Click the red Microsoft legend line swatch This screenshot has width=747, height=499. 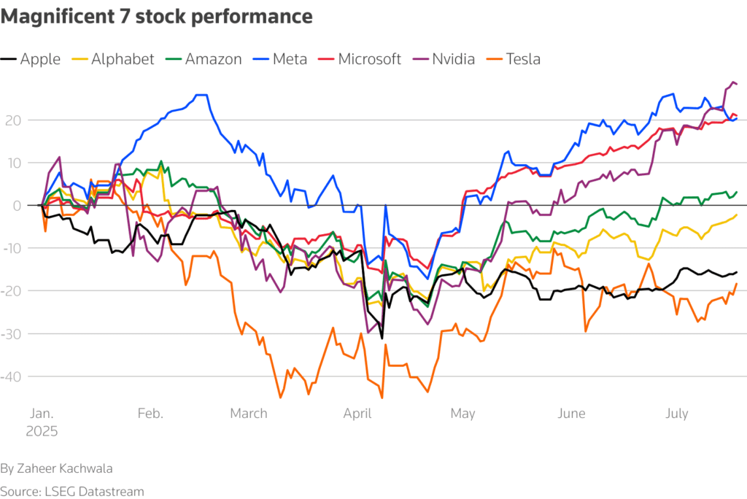point(326,59)
